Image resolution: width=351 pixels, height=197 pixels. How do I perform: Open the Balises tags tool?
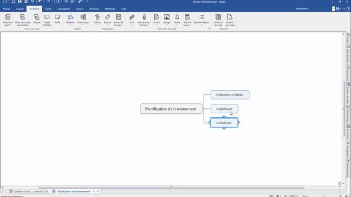coord(107,19)
